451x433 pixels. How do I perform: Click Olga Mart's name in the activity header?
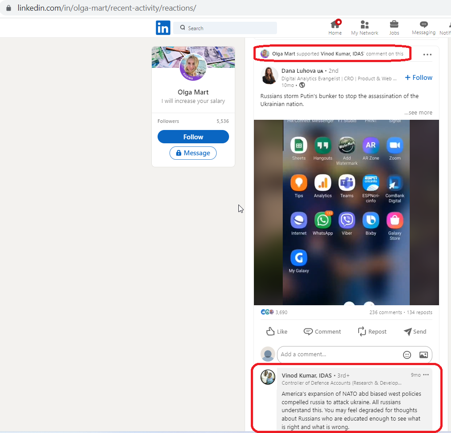click(284, 54)
